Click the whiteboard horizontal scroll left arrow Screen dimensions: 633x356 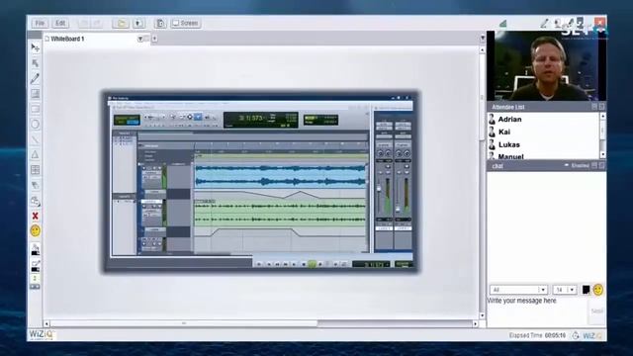point(46,323)
